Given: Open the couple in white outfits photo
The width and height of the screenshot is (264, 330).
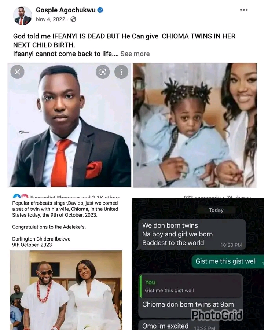Looking at the screenshot, I should [x=66, y=290].
